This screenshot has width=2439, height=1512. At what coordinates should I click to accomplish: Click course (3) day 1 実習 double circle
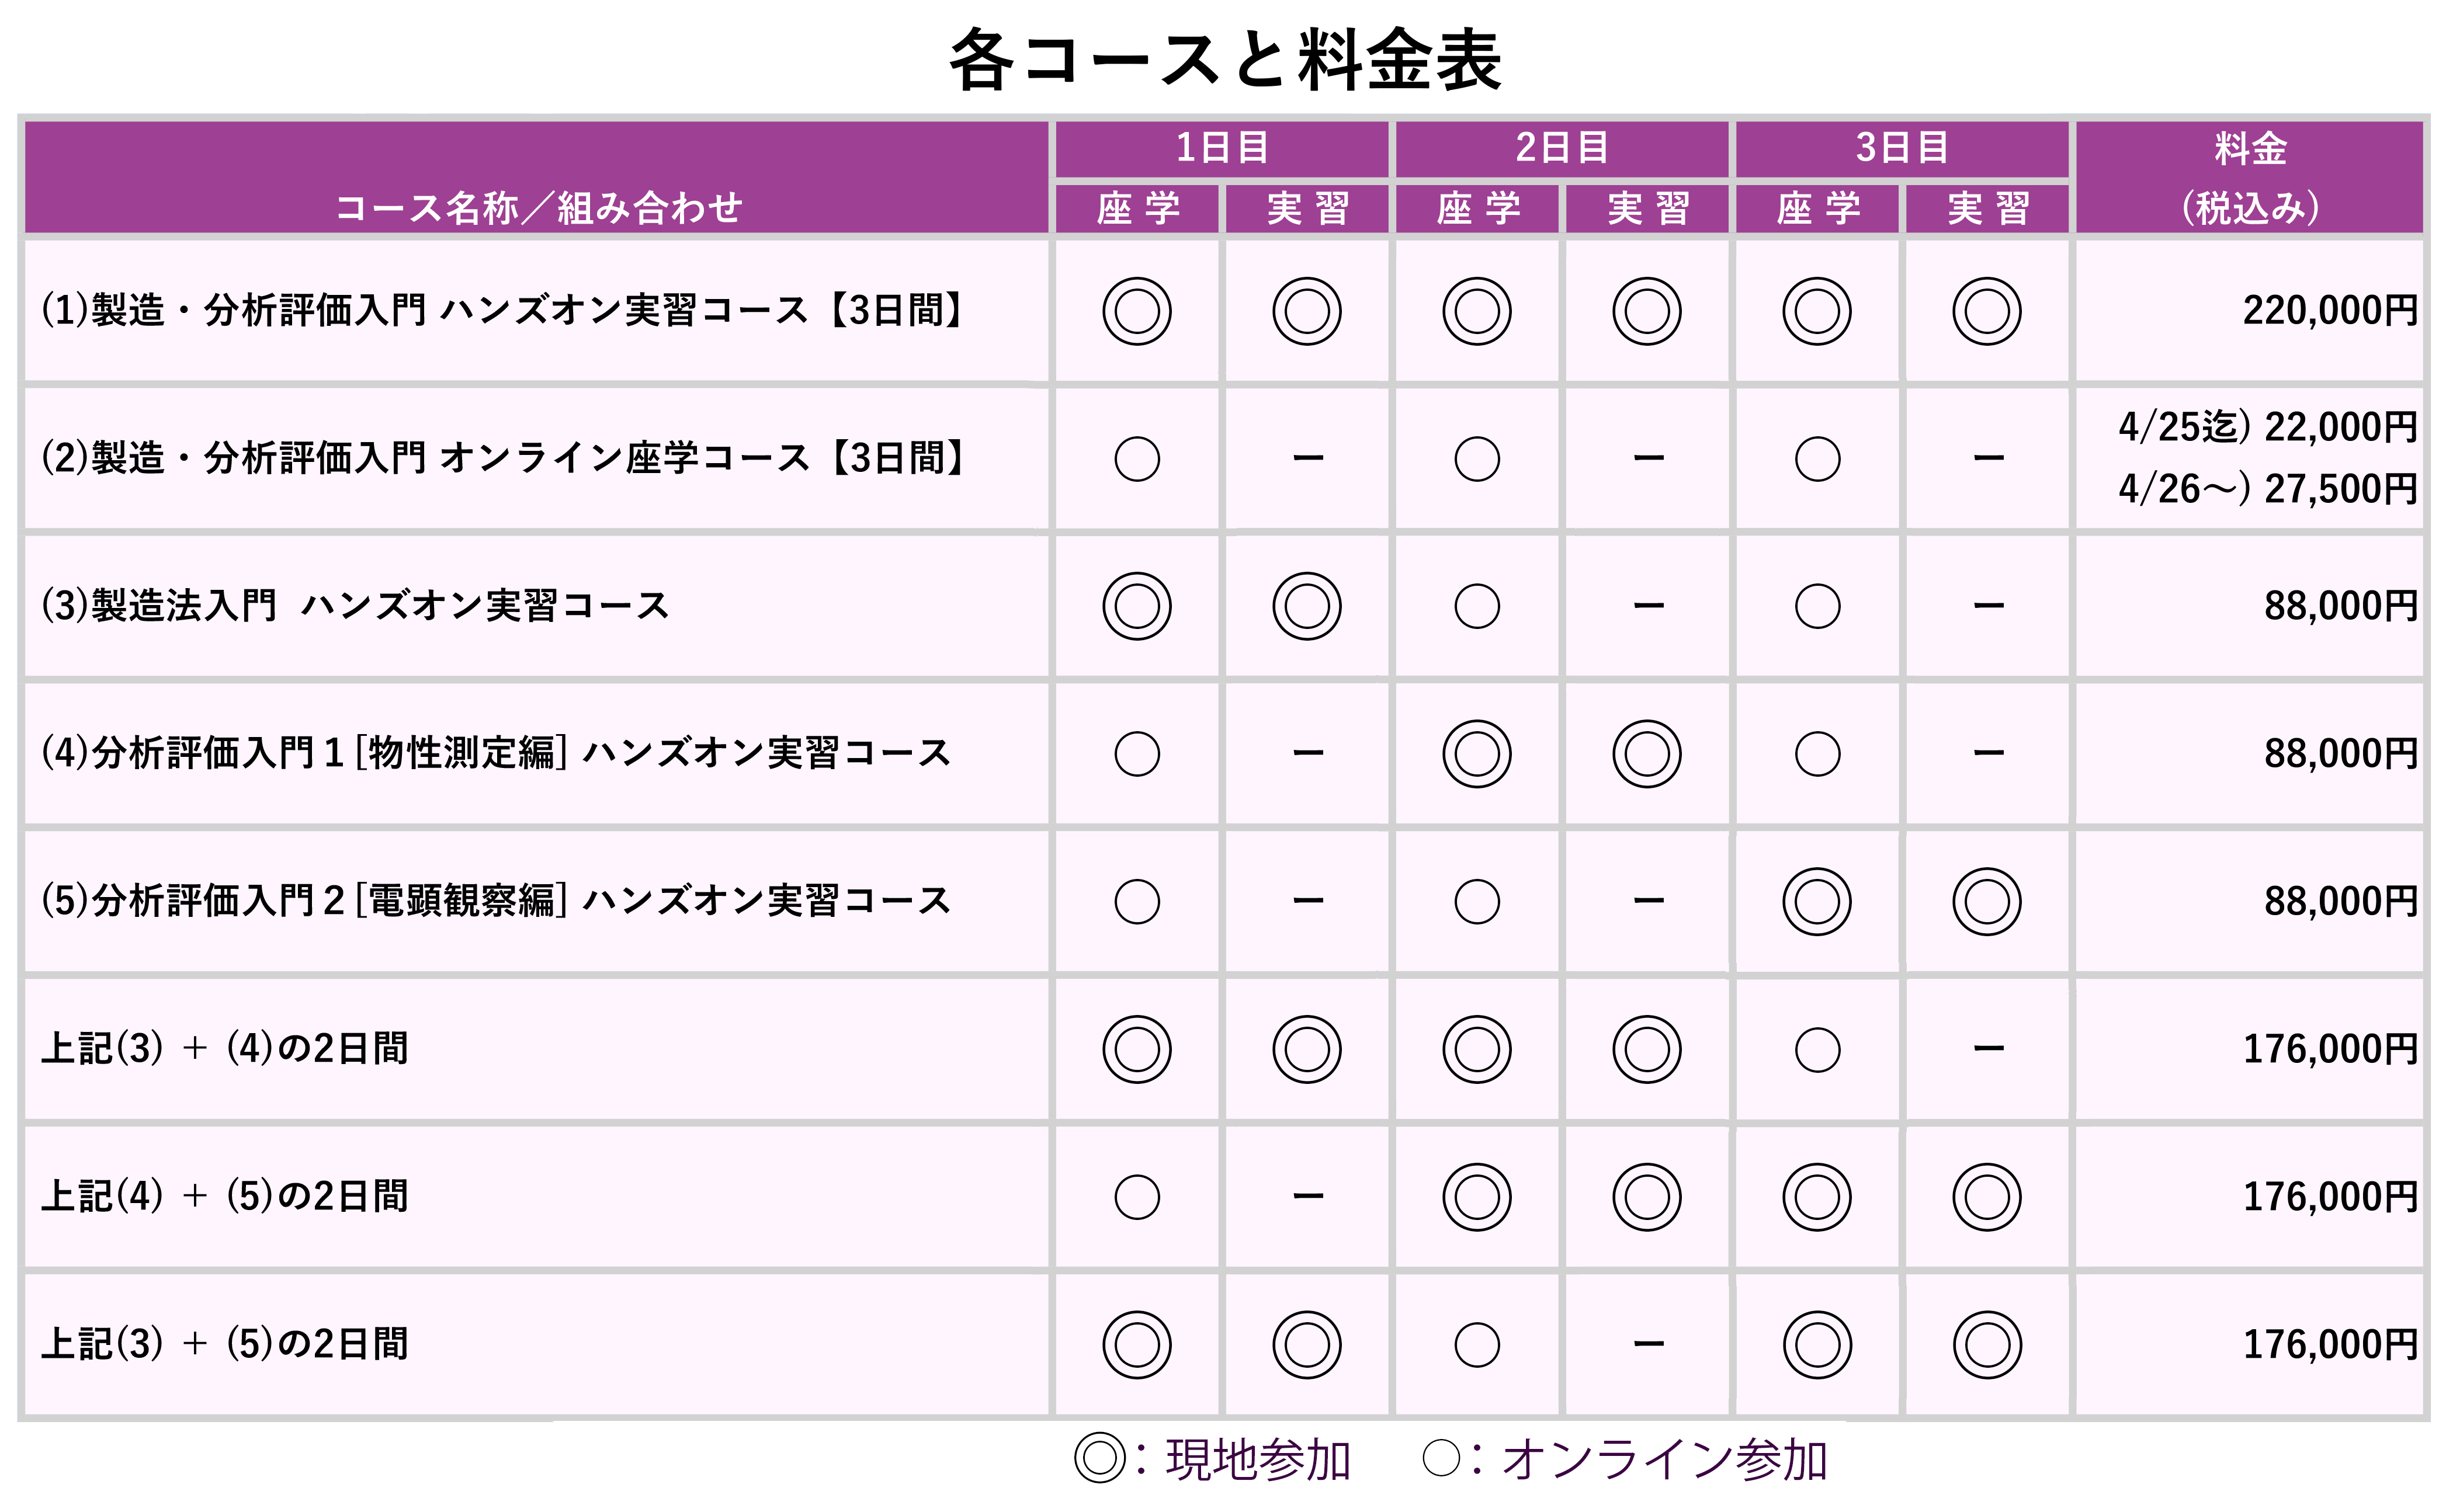(1306, 606)
